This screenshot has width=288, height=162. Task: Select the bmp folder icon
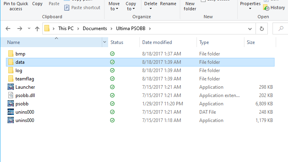coord(11,54)
